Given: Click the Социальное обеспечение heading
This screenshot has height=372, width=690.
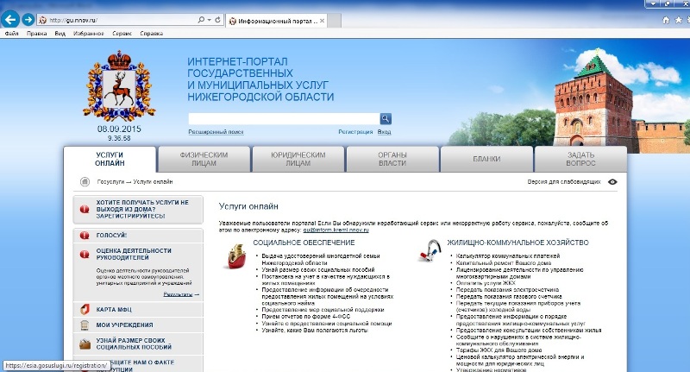Looking at the screenshot, I should [304, 243].
